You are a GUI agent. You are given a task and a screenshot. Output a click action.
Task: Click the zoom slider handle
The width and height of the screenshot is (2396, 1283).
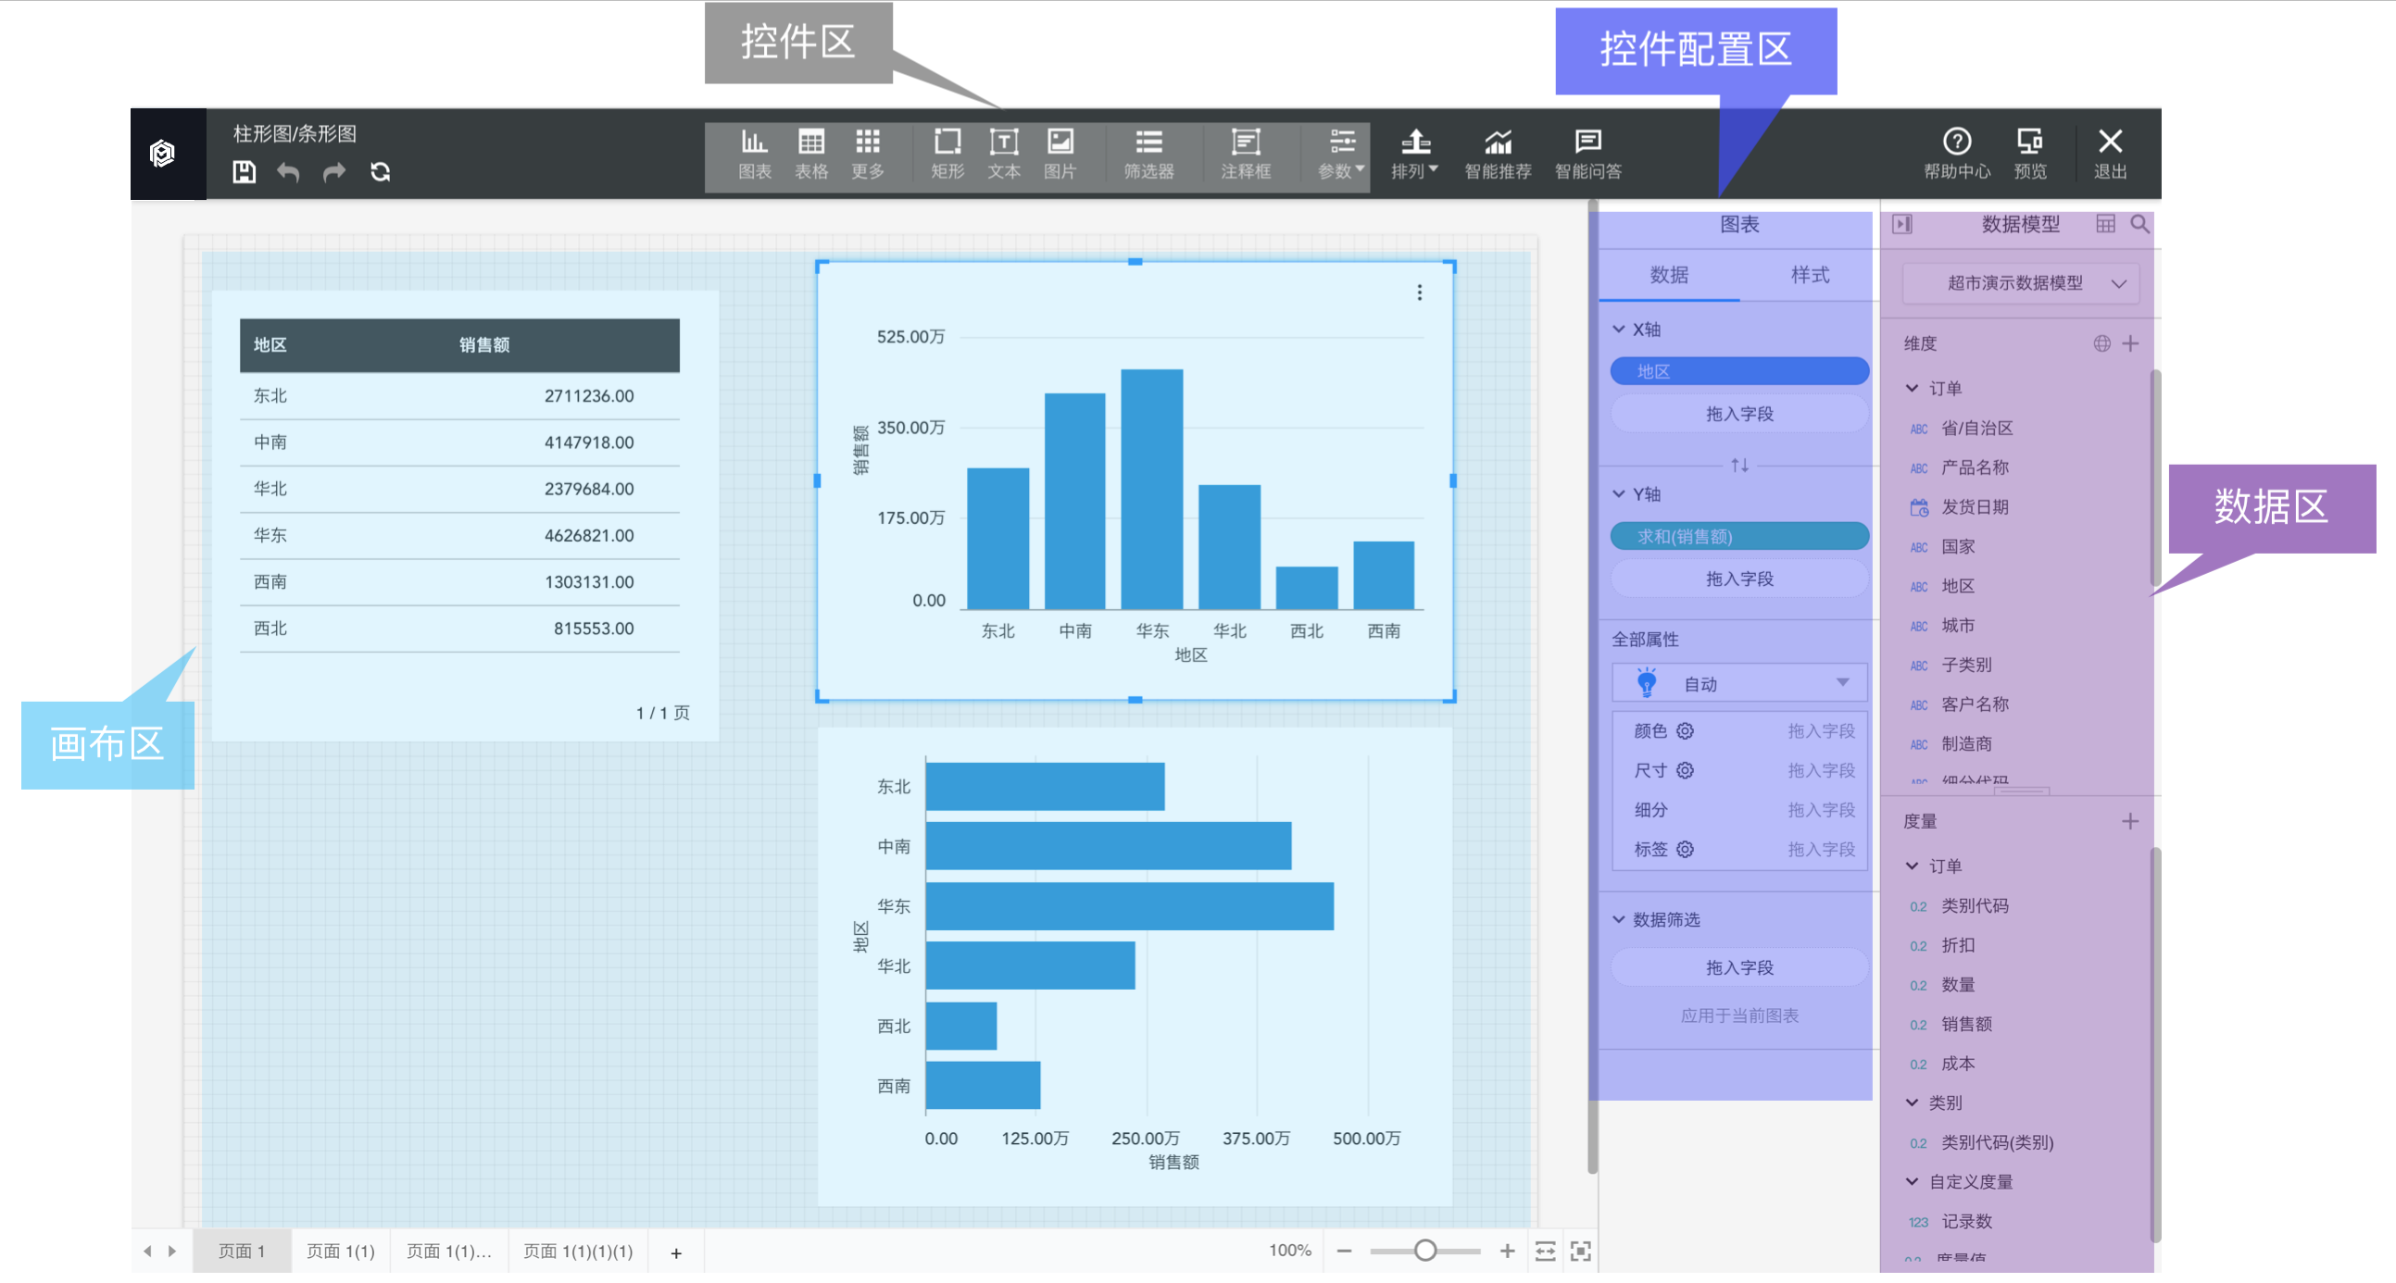(1424, 1251)
